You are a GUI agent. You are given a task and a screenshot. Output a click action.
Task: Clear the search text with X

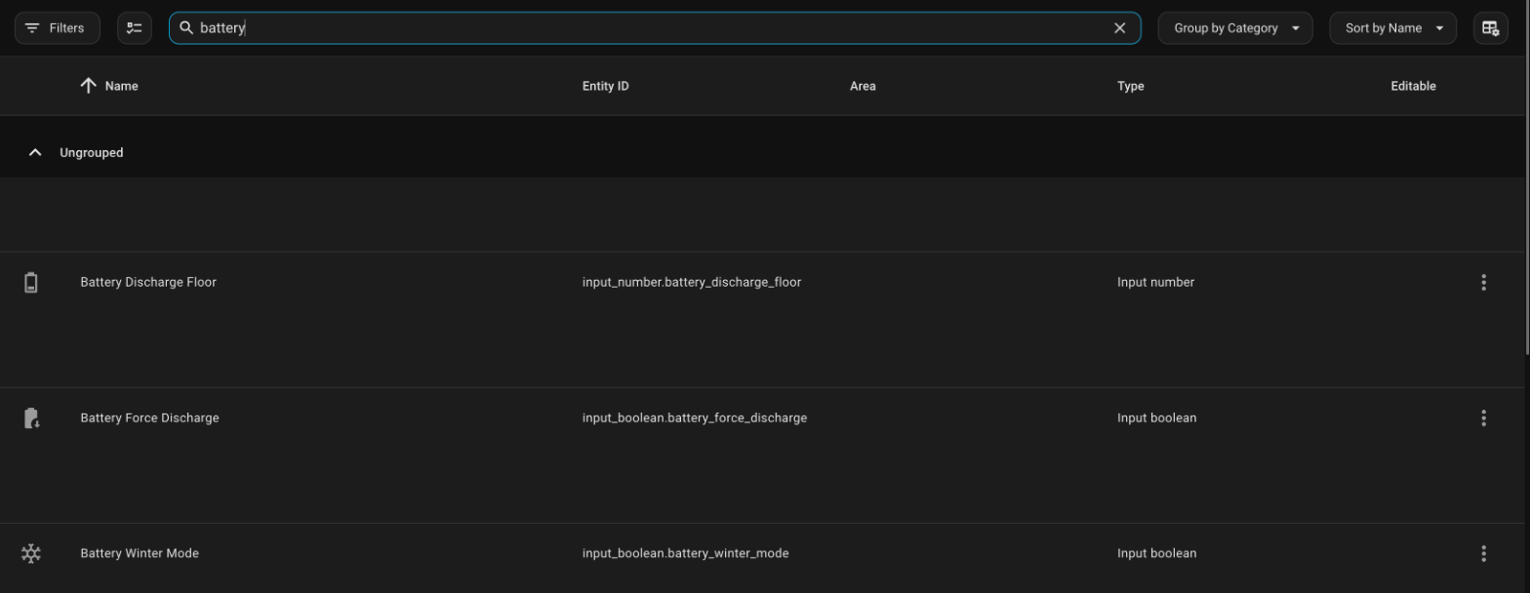(1119, 28)
